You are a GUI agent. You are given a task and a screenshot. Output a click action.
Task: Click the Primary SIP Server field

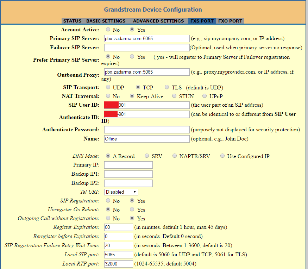(147, 38)
